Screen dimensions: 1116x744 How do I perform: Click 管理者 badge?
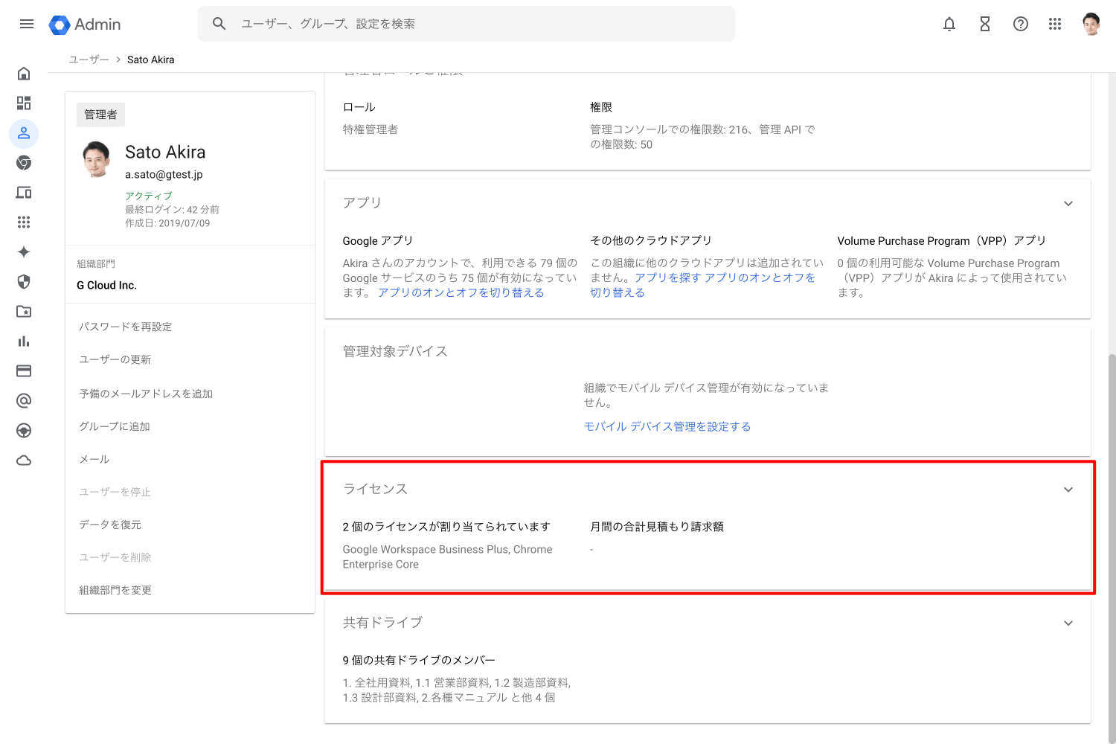coord(100,115)
